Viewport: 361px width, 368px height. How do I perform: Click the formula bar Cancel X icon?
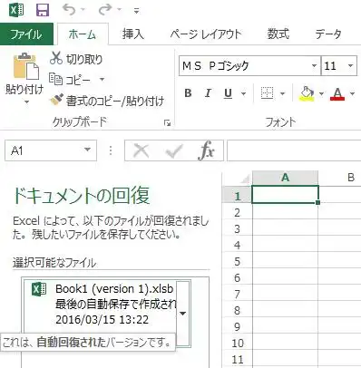[141, 150]
